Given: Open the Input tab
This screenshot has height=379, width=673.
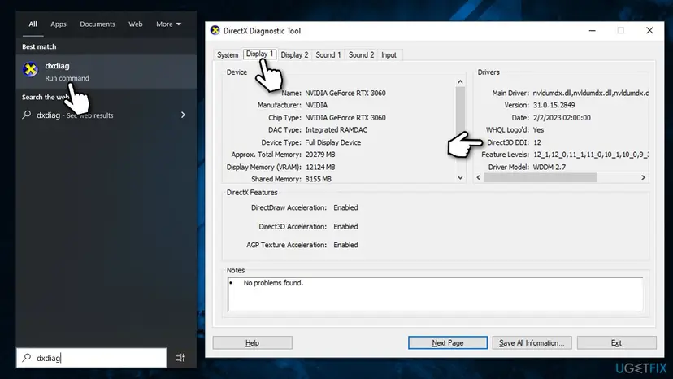Looking at the screenshot, I should coord(389,55).
